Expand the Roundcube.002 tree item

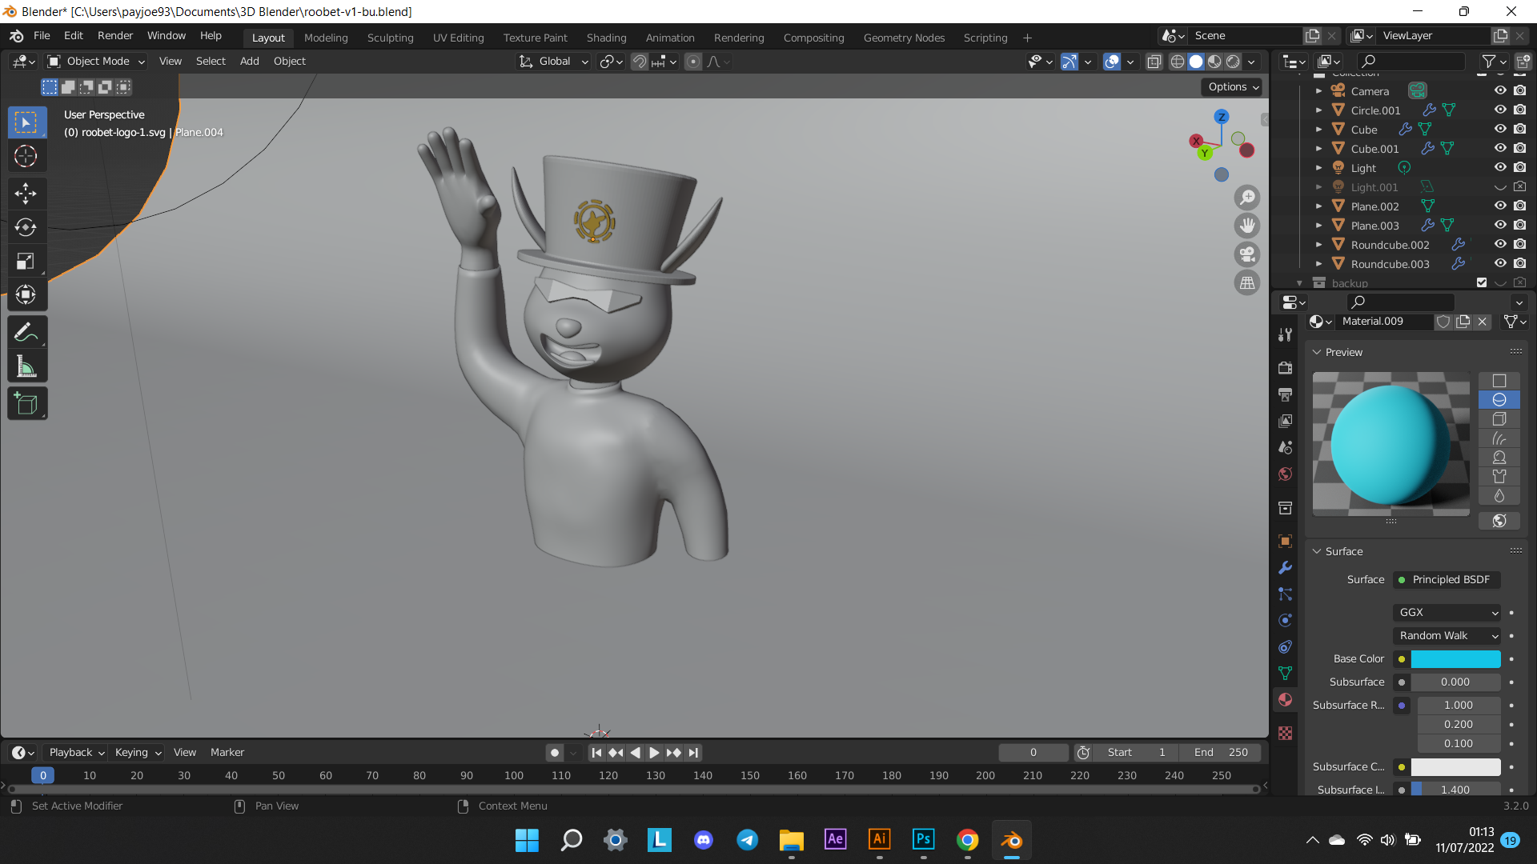coord(1318,245)
